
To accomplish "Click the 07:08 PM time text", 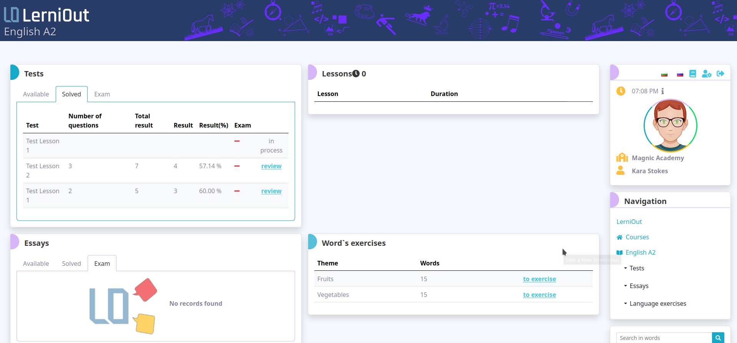I will pos(645,91).
